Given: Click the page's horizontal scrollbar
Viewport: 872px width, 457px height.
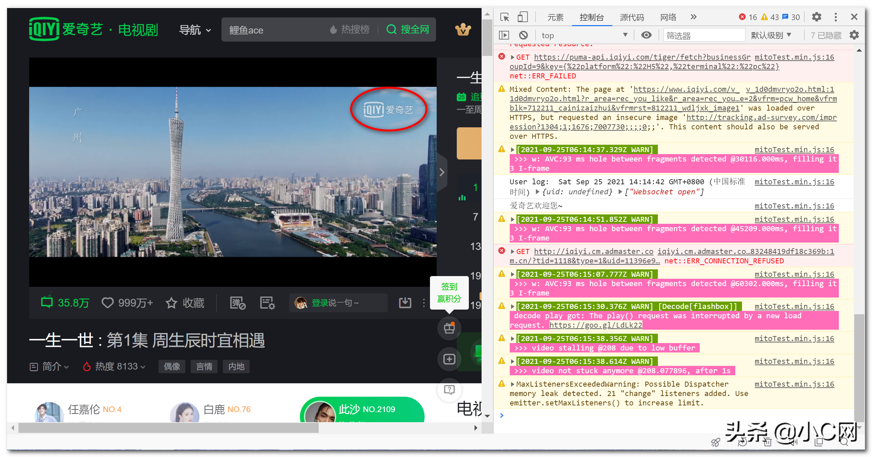Looking at the screenshot, I should (x=168, y=428).
